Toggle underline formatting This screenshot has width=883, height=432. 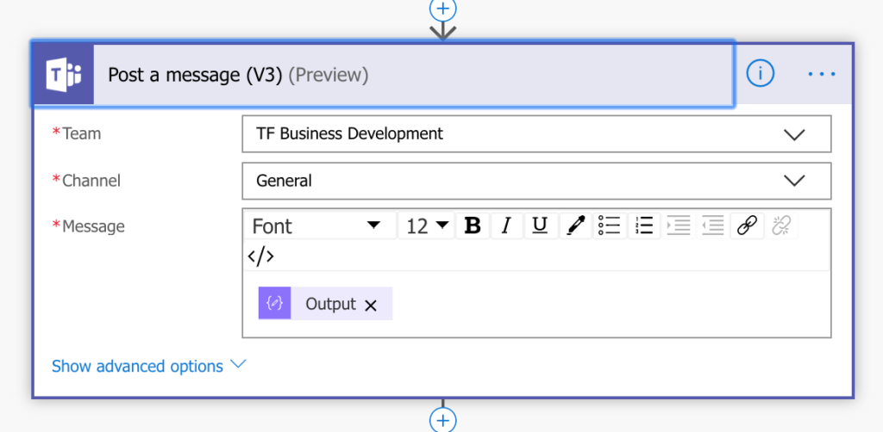(540, 226)
